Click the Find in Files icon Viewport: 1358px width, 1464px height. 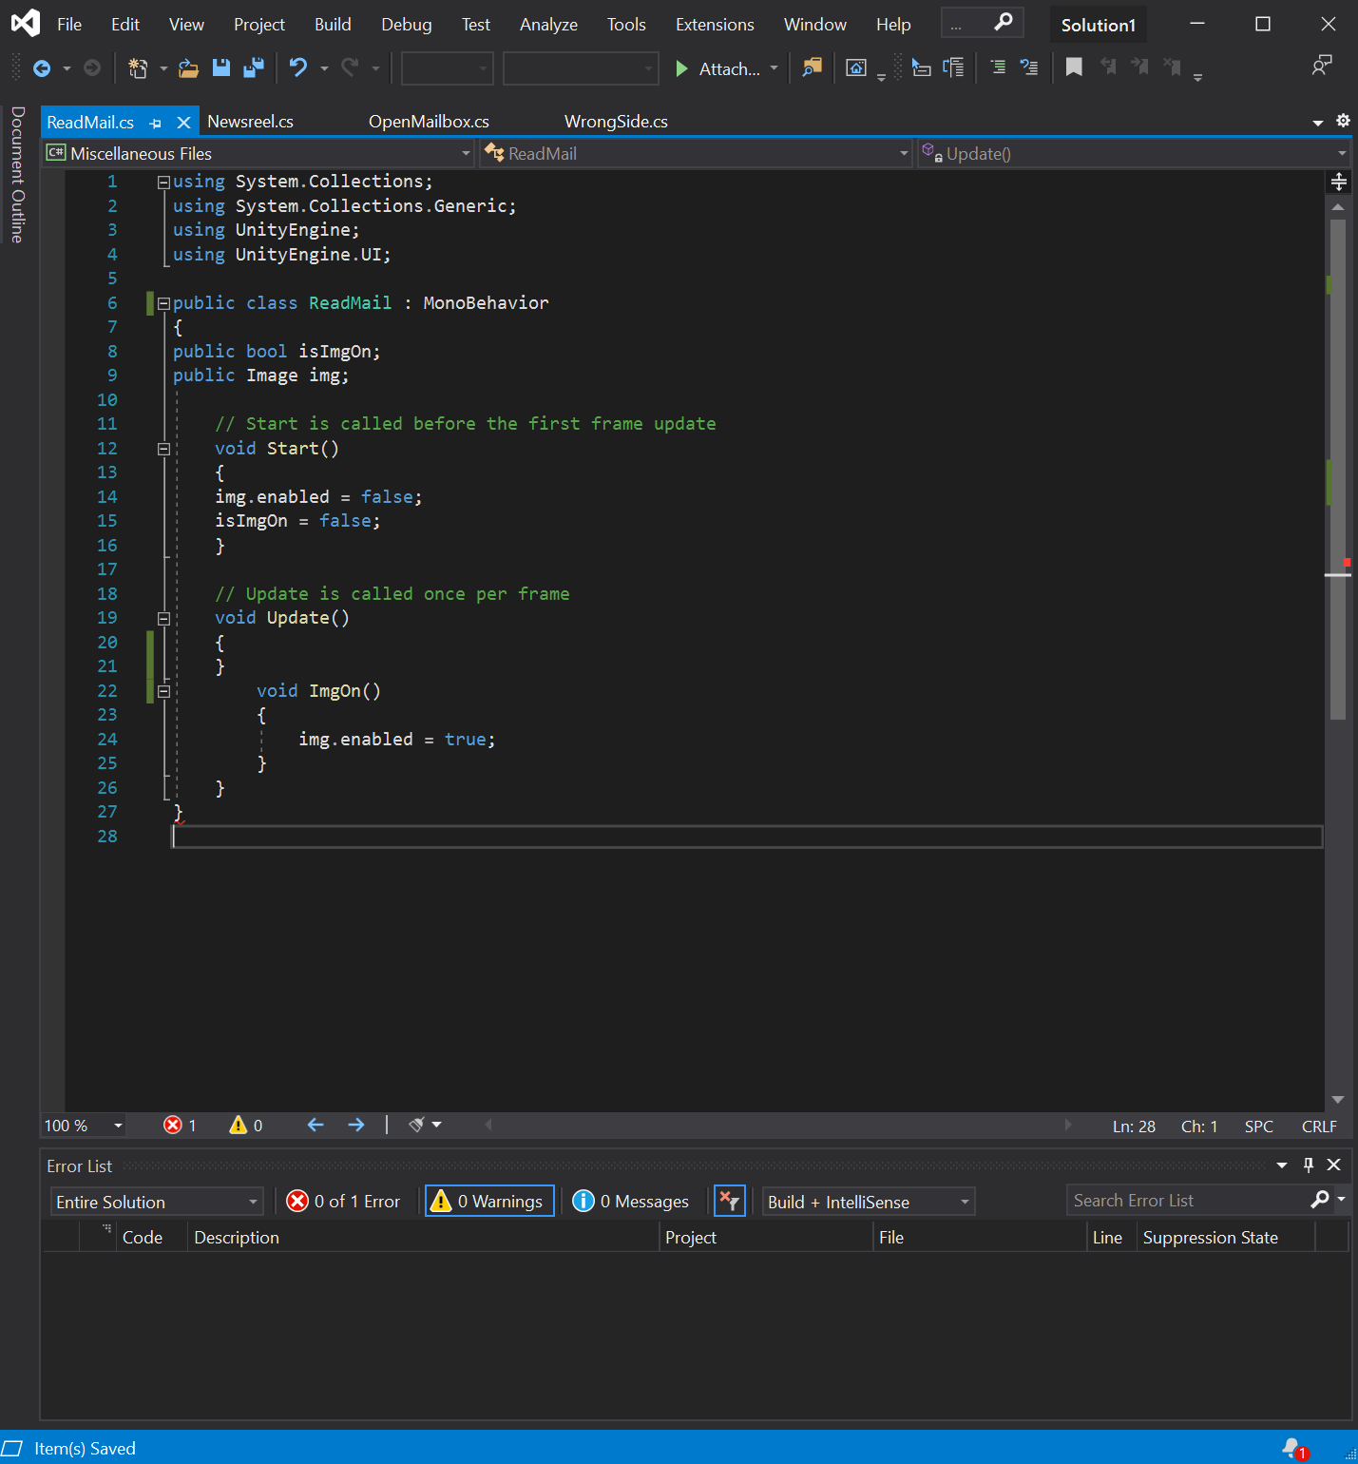coord(812,67)
